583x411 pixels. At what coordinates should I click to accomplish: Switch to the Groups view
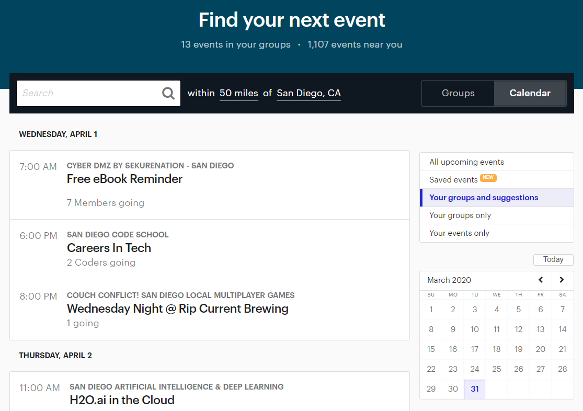(458, 93)
